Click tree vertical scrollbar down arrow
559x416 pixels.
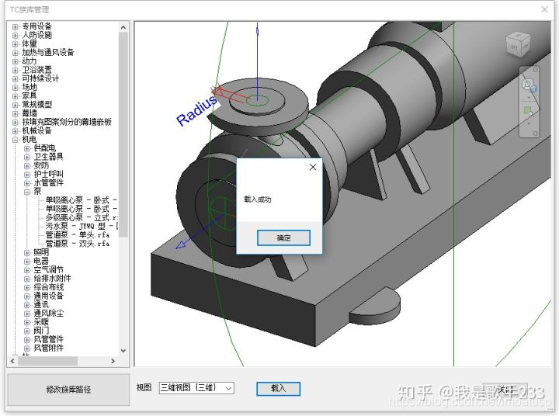(123, 350)
